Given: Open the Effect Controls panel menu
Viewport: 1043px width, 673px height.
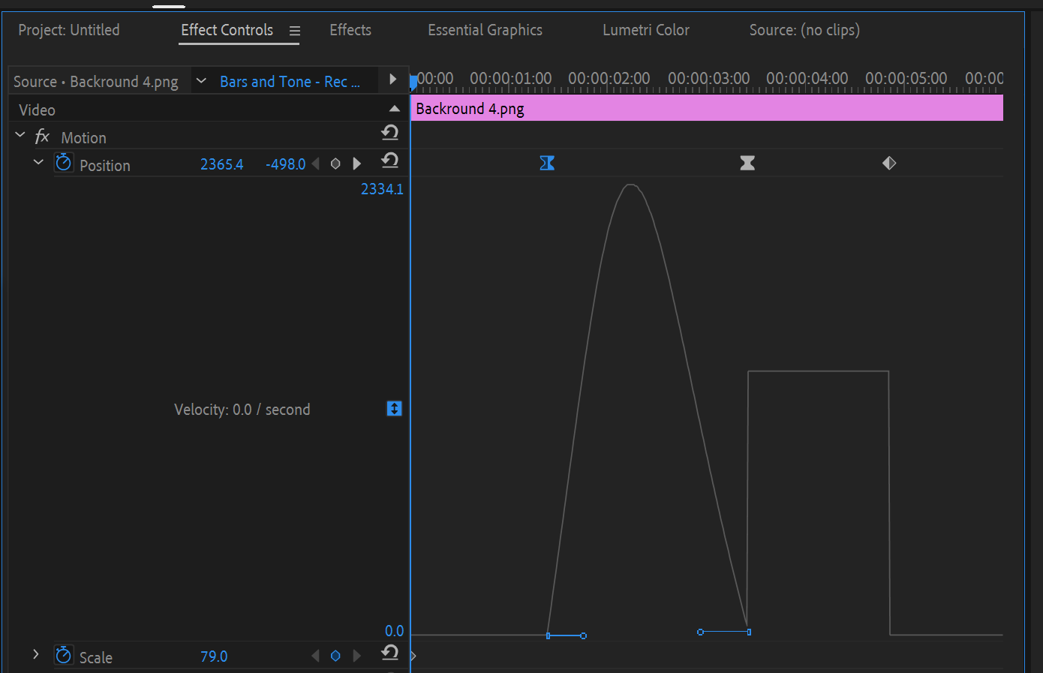Looking at the screenshot, I should (294, 31).
